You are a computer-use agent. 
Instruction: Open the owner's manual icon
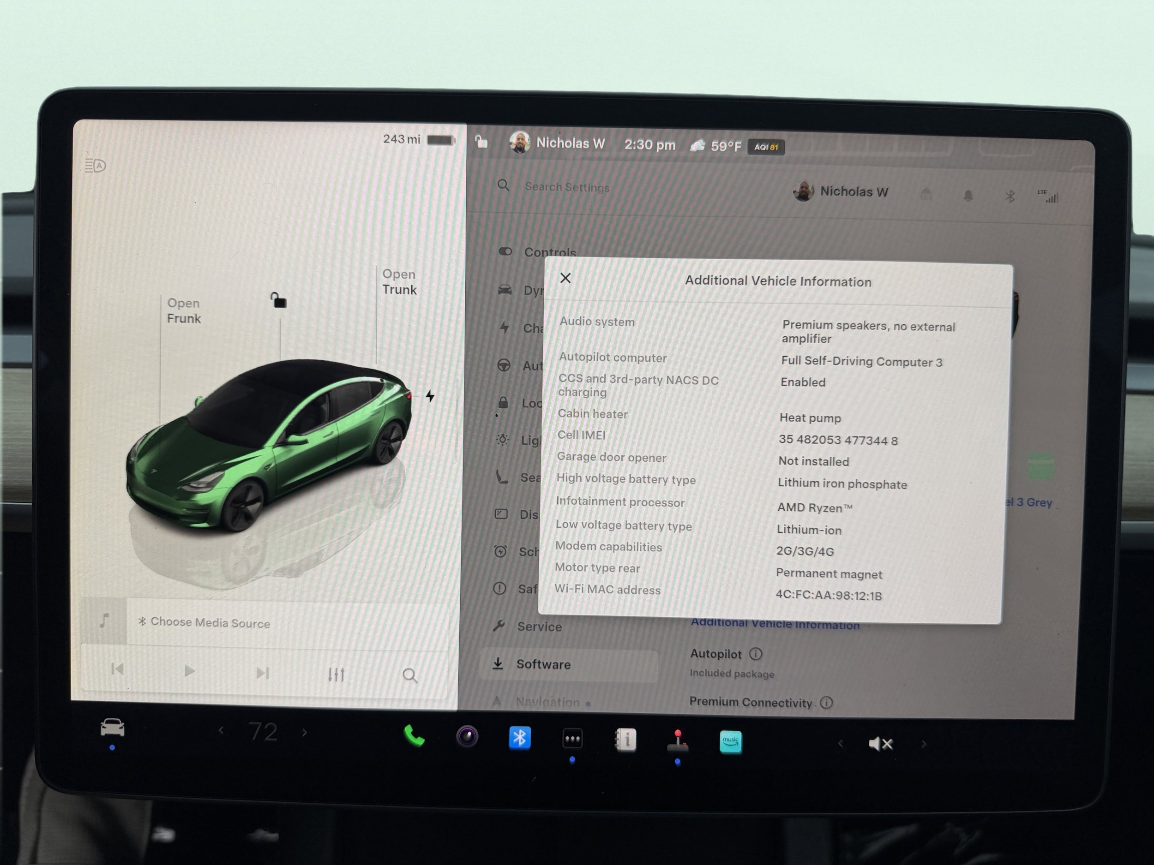[625, 740]
